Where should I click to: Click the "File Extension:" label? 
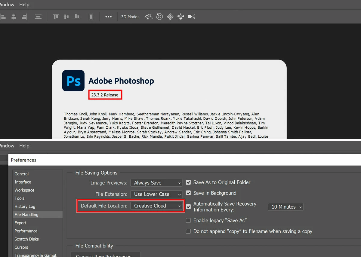pos(111,194)
